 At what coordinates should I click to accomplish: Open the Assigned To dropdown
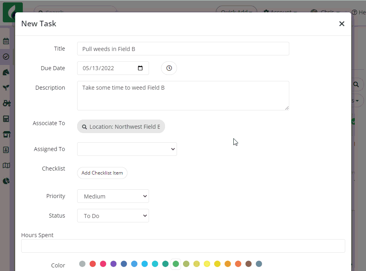[x=127, y=149]
